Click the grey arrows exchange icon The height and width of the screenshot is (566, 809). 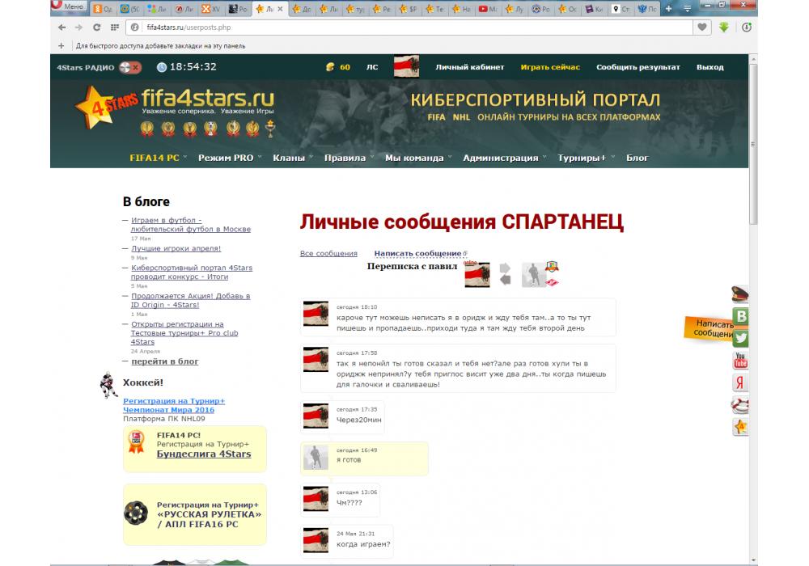(505, 274)
